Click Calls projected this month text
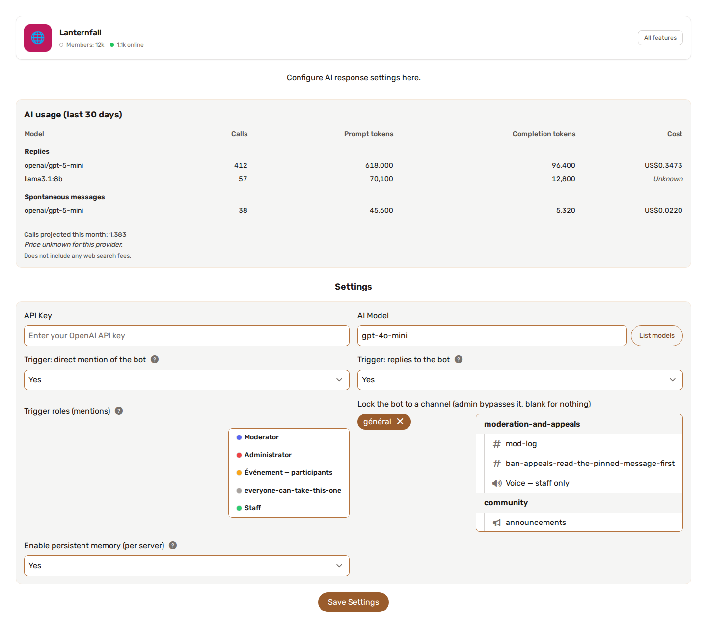 click(75, 234)
